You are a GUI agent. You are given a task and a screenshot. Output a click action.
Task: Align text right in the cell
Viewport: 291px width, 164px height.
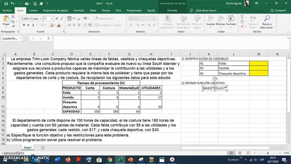click(x=79, y=25)
